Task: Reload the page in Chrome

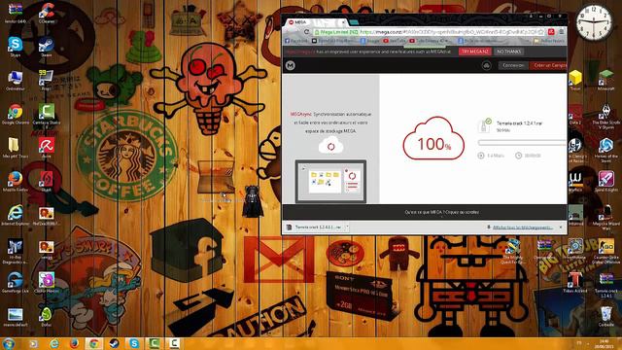Action: pyautogui.click(x=306, y=32)
